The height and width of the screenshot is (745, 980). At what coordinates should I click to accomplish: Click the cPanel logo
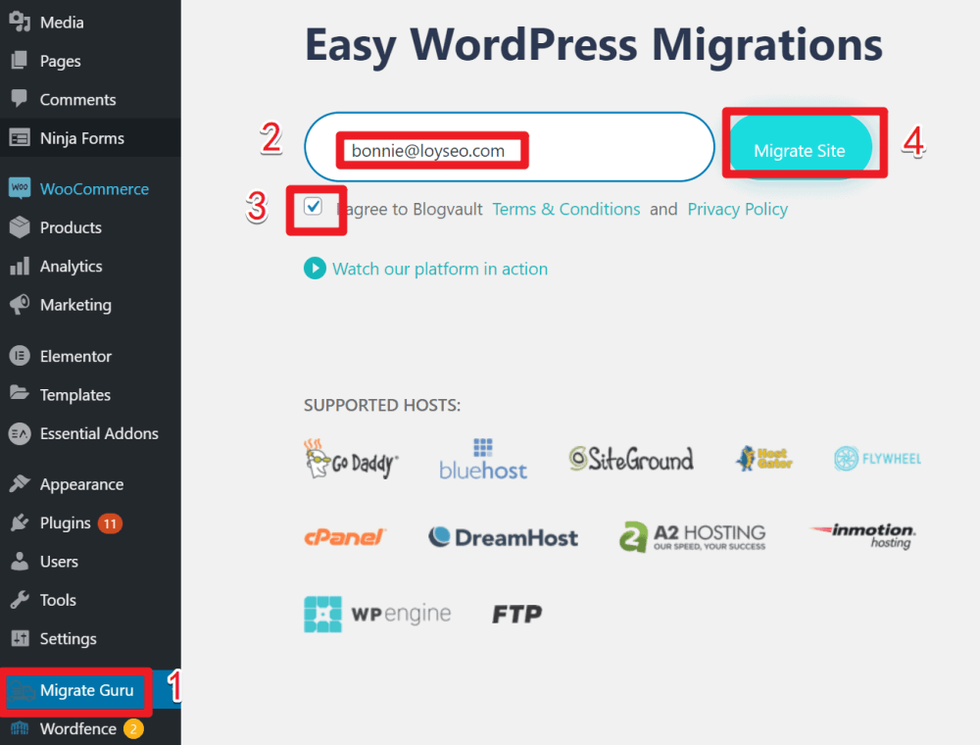[344, 537]
